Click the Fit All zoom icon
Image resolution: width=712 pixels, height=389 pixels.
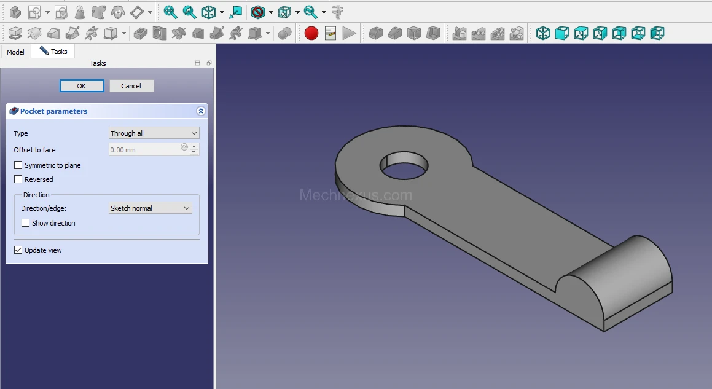pos(170,12)
